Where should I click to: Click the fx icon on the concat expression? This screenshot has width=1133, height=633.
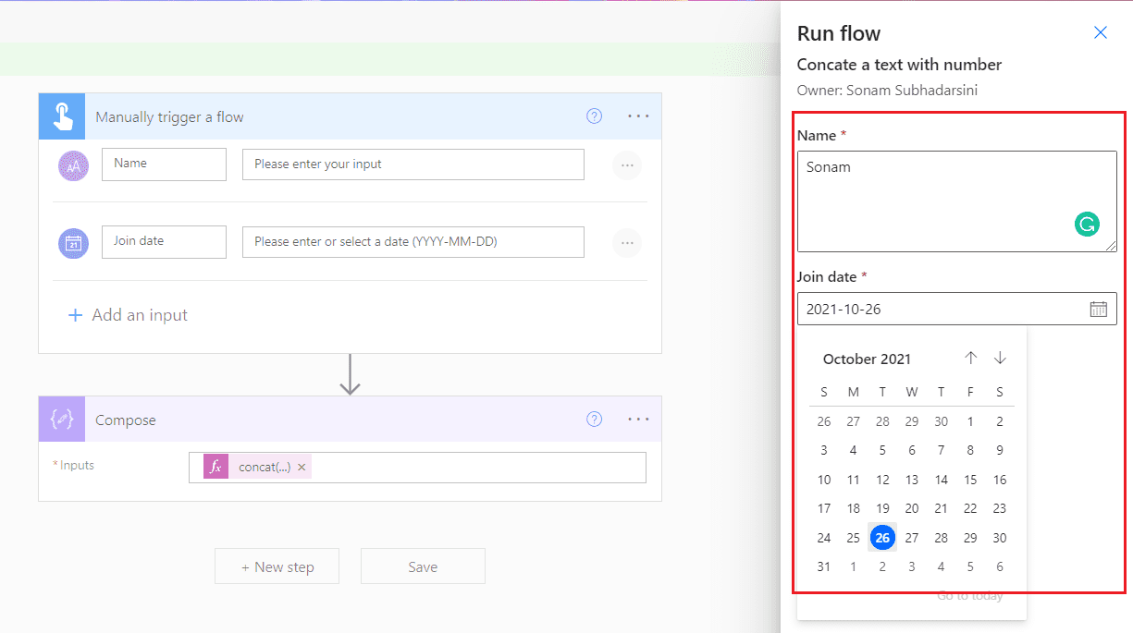pos(214,467)
